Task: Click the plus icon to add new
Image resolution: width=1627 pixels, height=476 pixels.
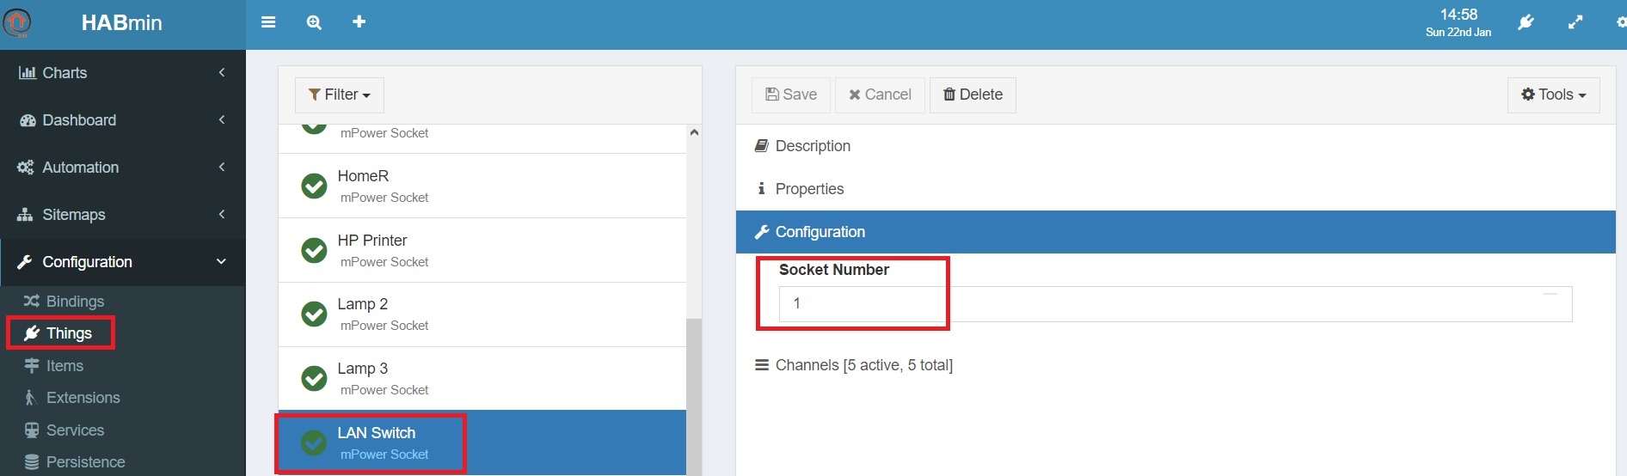Action: (x=359, y=21)
